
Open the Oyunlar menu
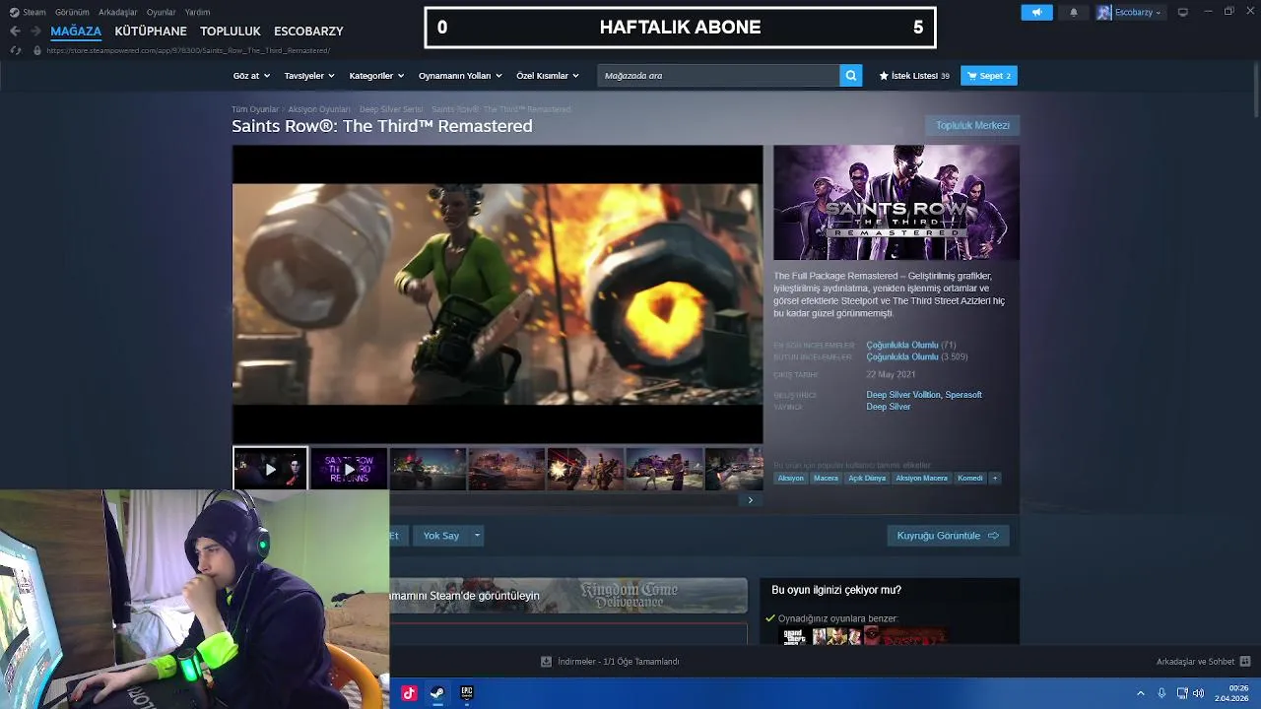coord(161,12)
